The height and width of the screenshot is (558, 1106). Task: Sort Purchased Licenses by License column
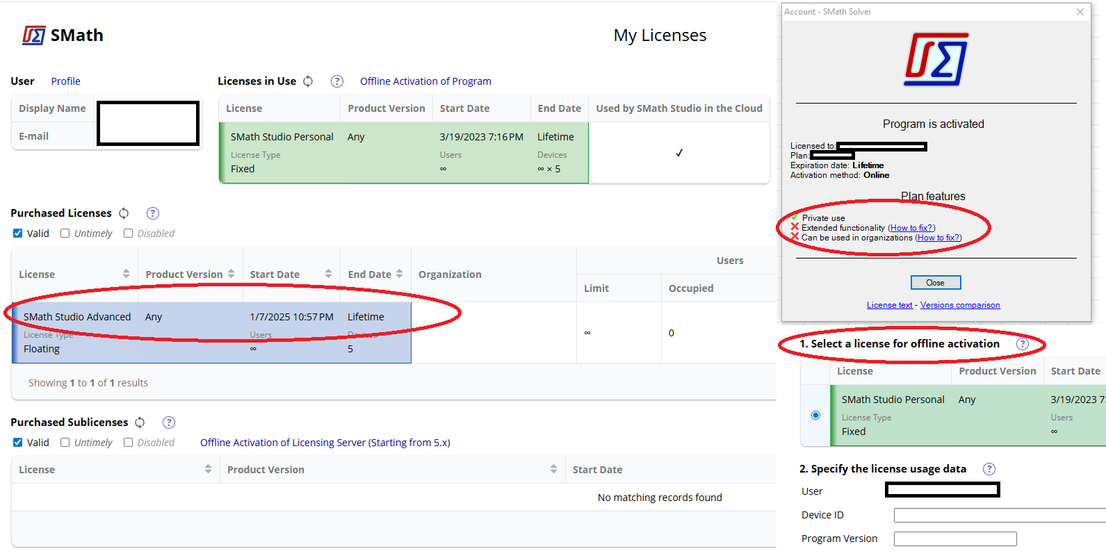click(x=126, y=274)
